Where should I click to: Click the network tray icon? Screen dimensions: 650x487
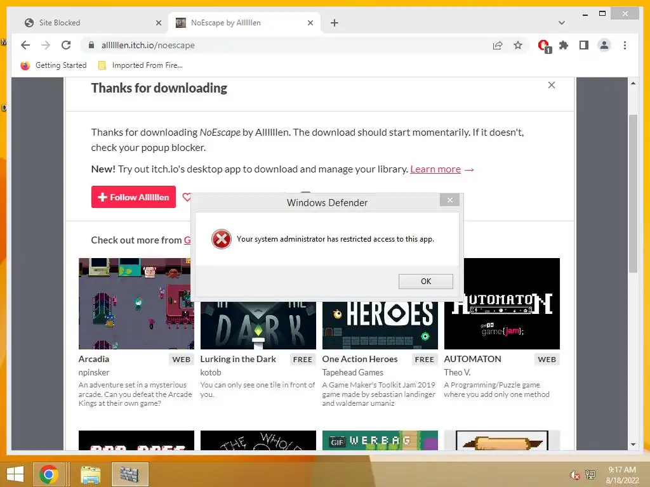590,475
